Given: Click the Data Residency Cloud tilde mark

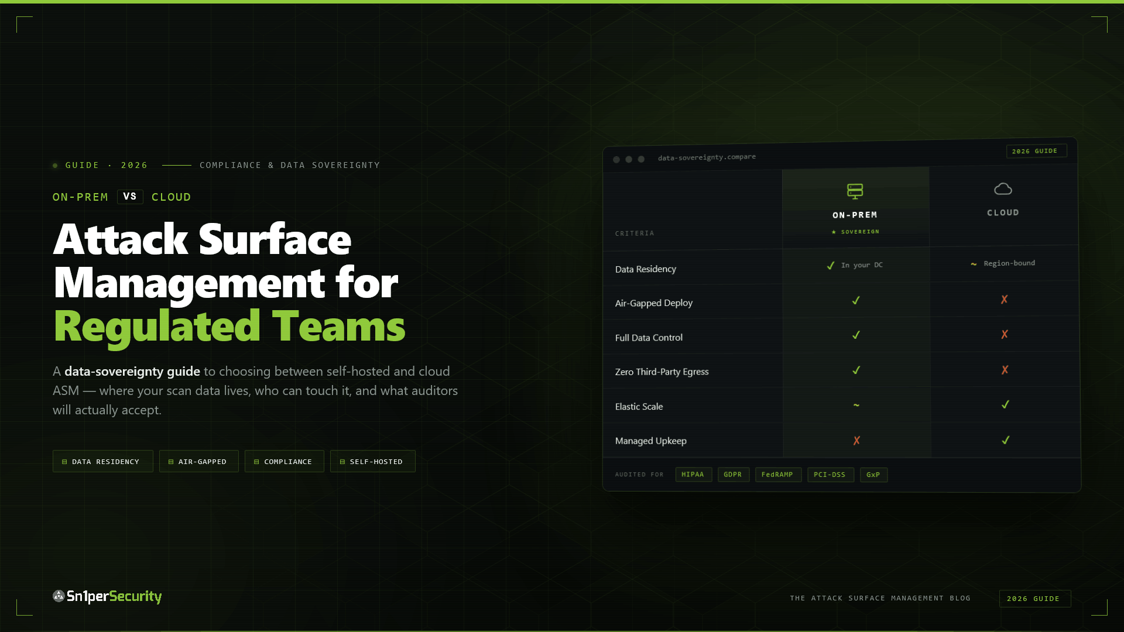Looking at the screenshot, I should tap(974, 264).
